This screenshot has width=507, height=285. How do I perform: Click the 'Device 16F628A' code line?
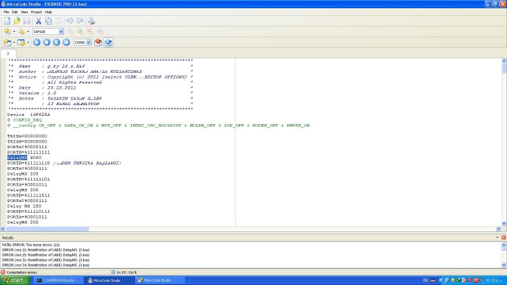point(29,115)
